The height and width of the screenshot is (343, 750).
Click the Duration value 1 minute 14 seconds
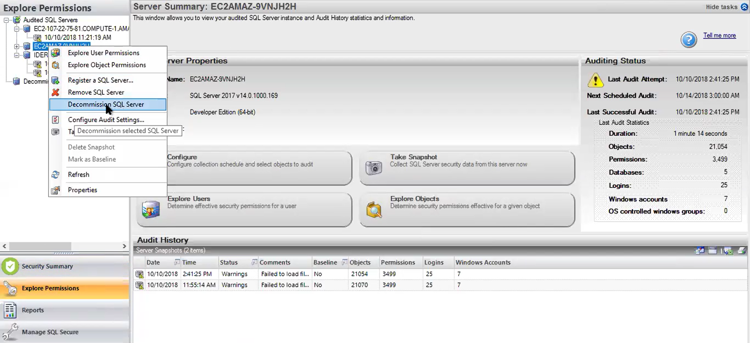point(700,134)
